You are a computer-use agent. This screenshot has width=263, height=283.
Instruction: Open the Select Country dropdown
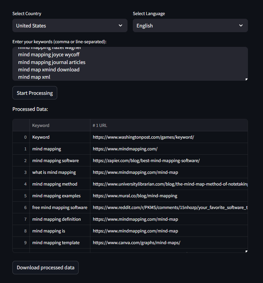pyautogui.click(x=70, y=26)
